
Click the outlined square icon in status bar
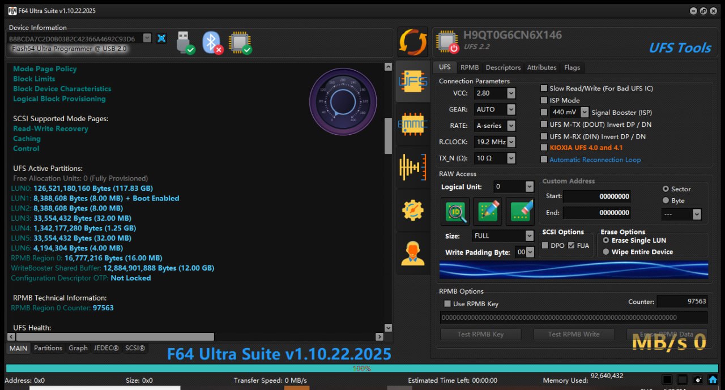[x=683, y=380]
